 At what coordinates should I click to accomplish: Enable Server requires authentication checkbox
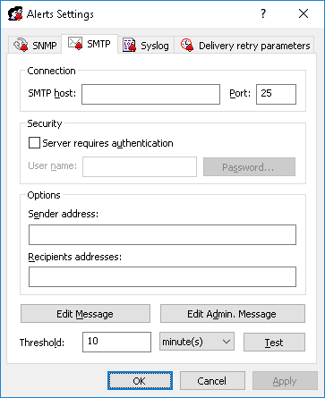tap(34, 143)
